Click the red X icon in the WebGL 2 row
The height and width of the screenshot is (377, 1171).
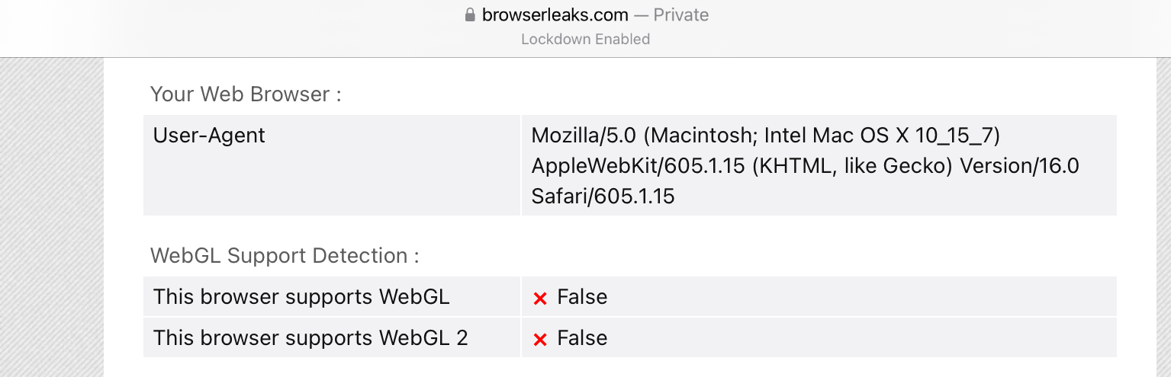tap(540, 340)
